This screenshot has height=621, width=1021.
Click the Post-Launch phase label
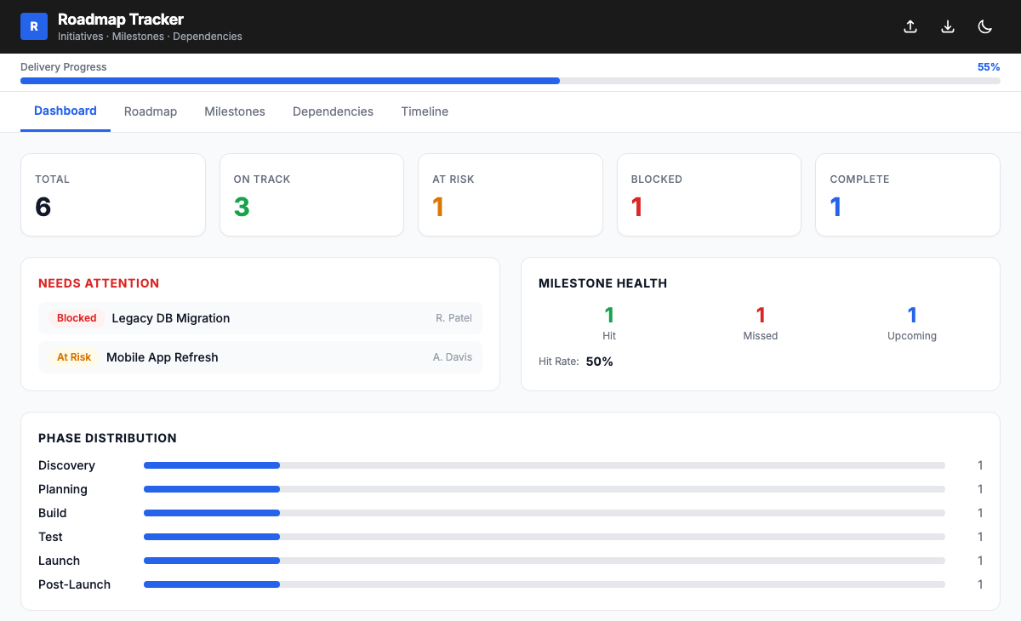pos(74,584)
